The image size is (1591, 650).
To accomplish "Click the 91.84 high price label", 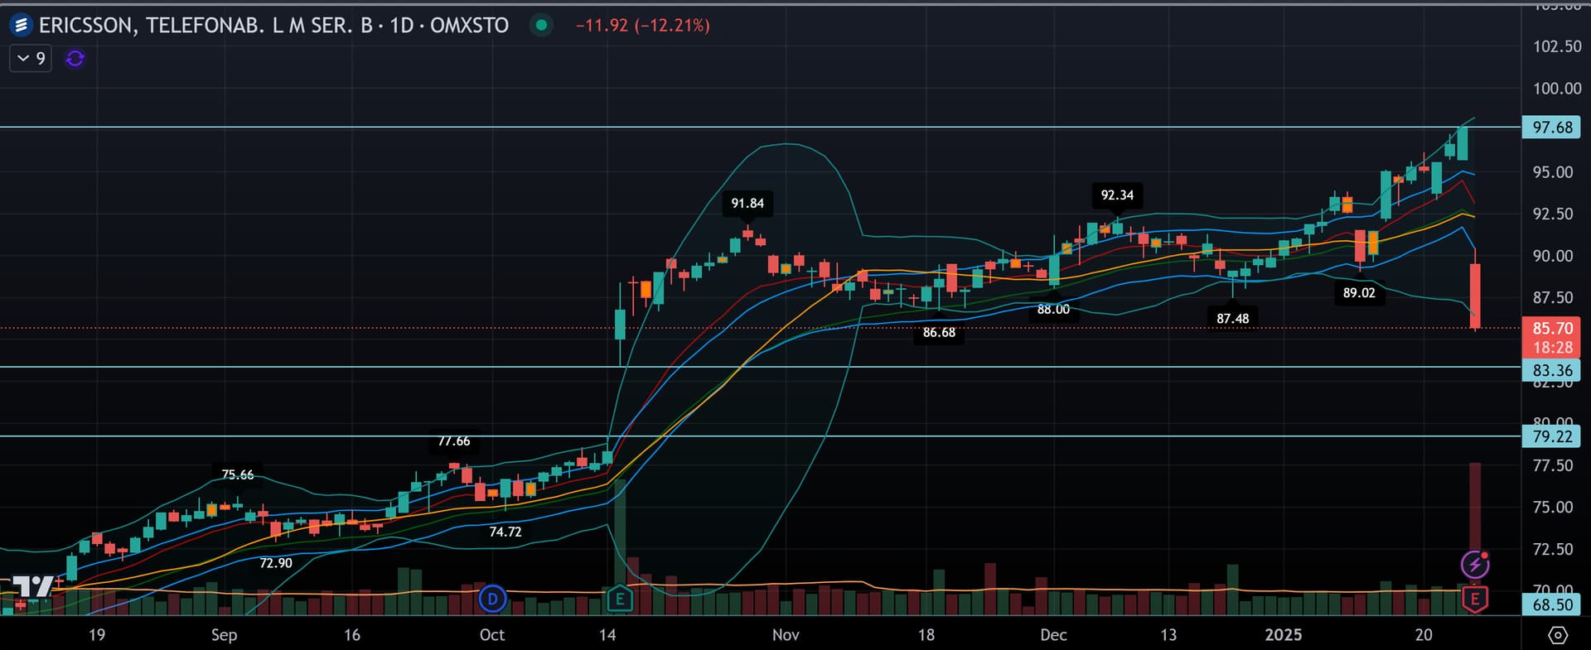I will click(x=747, y=204).
